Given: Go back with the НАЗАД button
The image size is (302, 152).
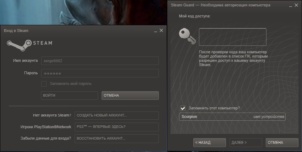Looking at the screenshot, I should coord(210,142).
